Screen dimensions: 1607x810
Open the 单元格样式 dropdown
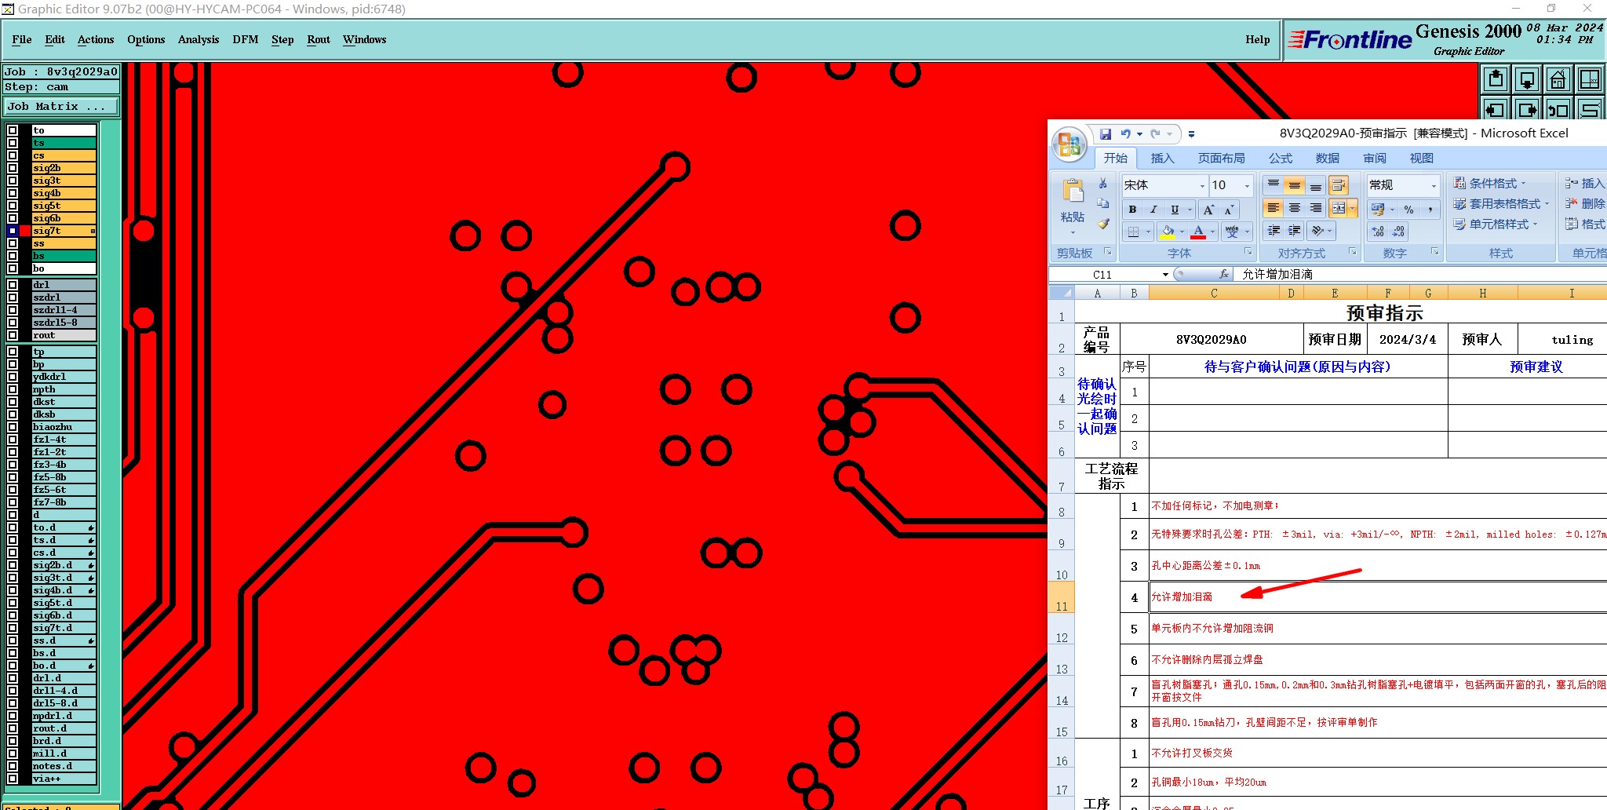[1496, 224]
